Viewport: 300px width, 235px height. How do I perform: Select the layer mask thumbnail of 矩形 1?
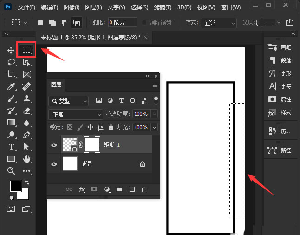click(x=92, y=145)
